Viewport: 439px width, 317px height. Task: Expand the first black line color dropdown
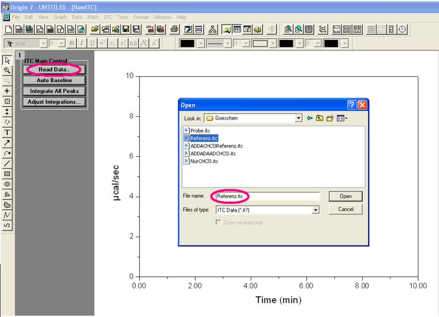[x=201, y=43]
